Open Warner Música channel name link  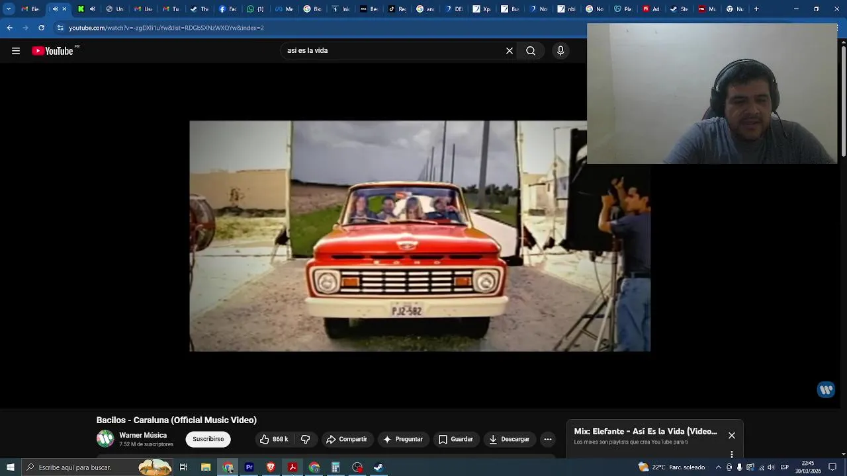point(143,435)
